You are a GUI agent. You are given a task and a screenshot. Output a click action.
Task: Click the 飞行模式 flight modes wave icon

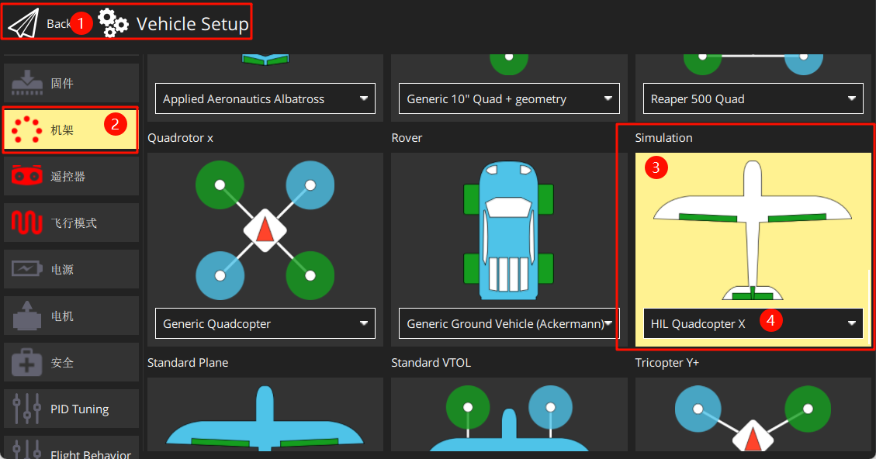pos(27,223)
